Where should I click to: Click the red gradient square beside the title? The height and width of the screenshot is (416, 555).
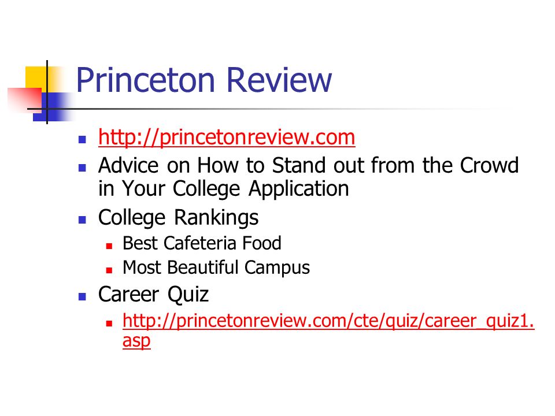(x=24, y=99)
